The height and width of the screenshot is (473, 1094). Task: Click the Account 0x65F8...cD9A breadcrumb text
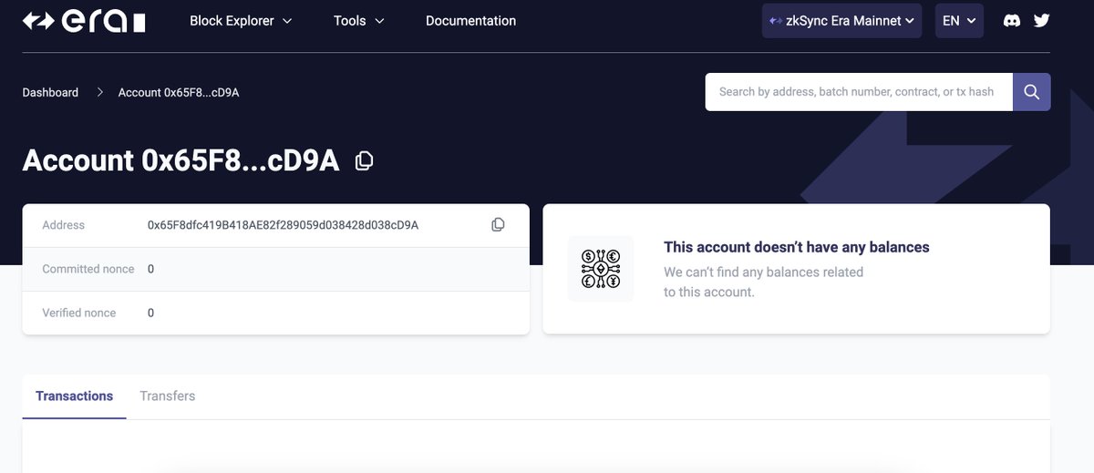[179, 92]
